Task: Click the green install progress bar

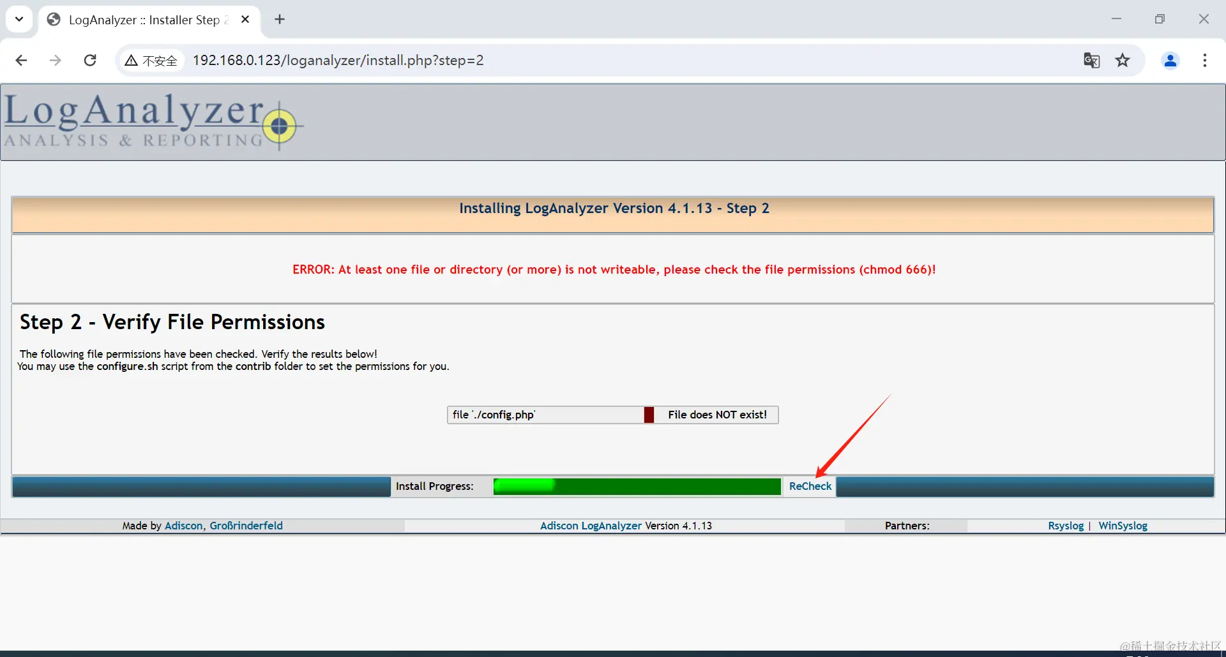Action: pos(637,486)
